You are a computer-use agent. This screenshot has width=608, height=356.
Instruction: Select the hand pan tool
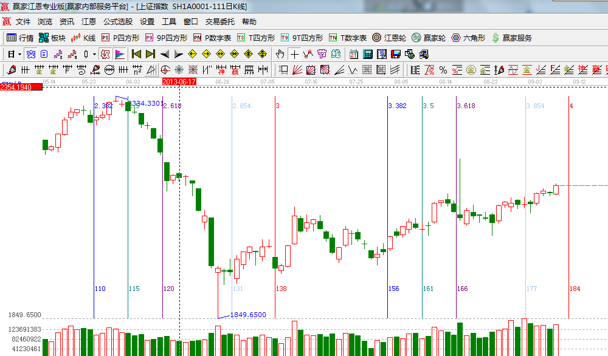[x=280, y=54]
